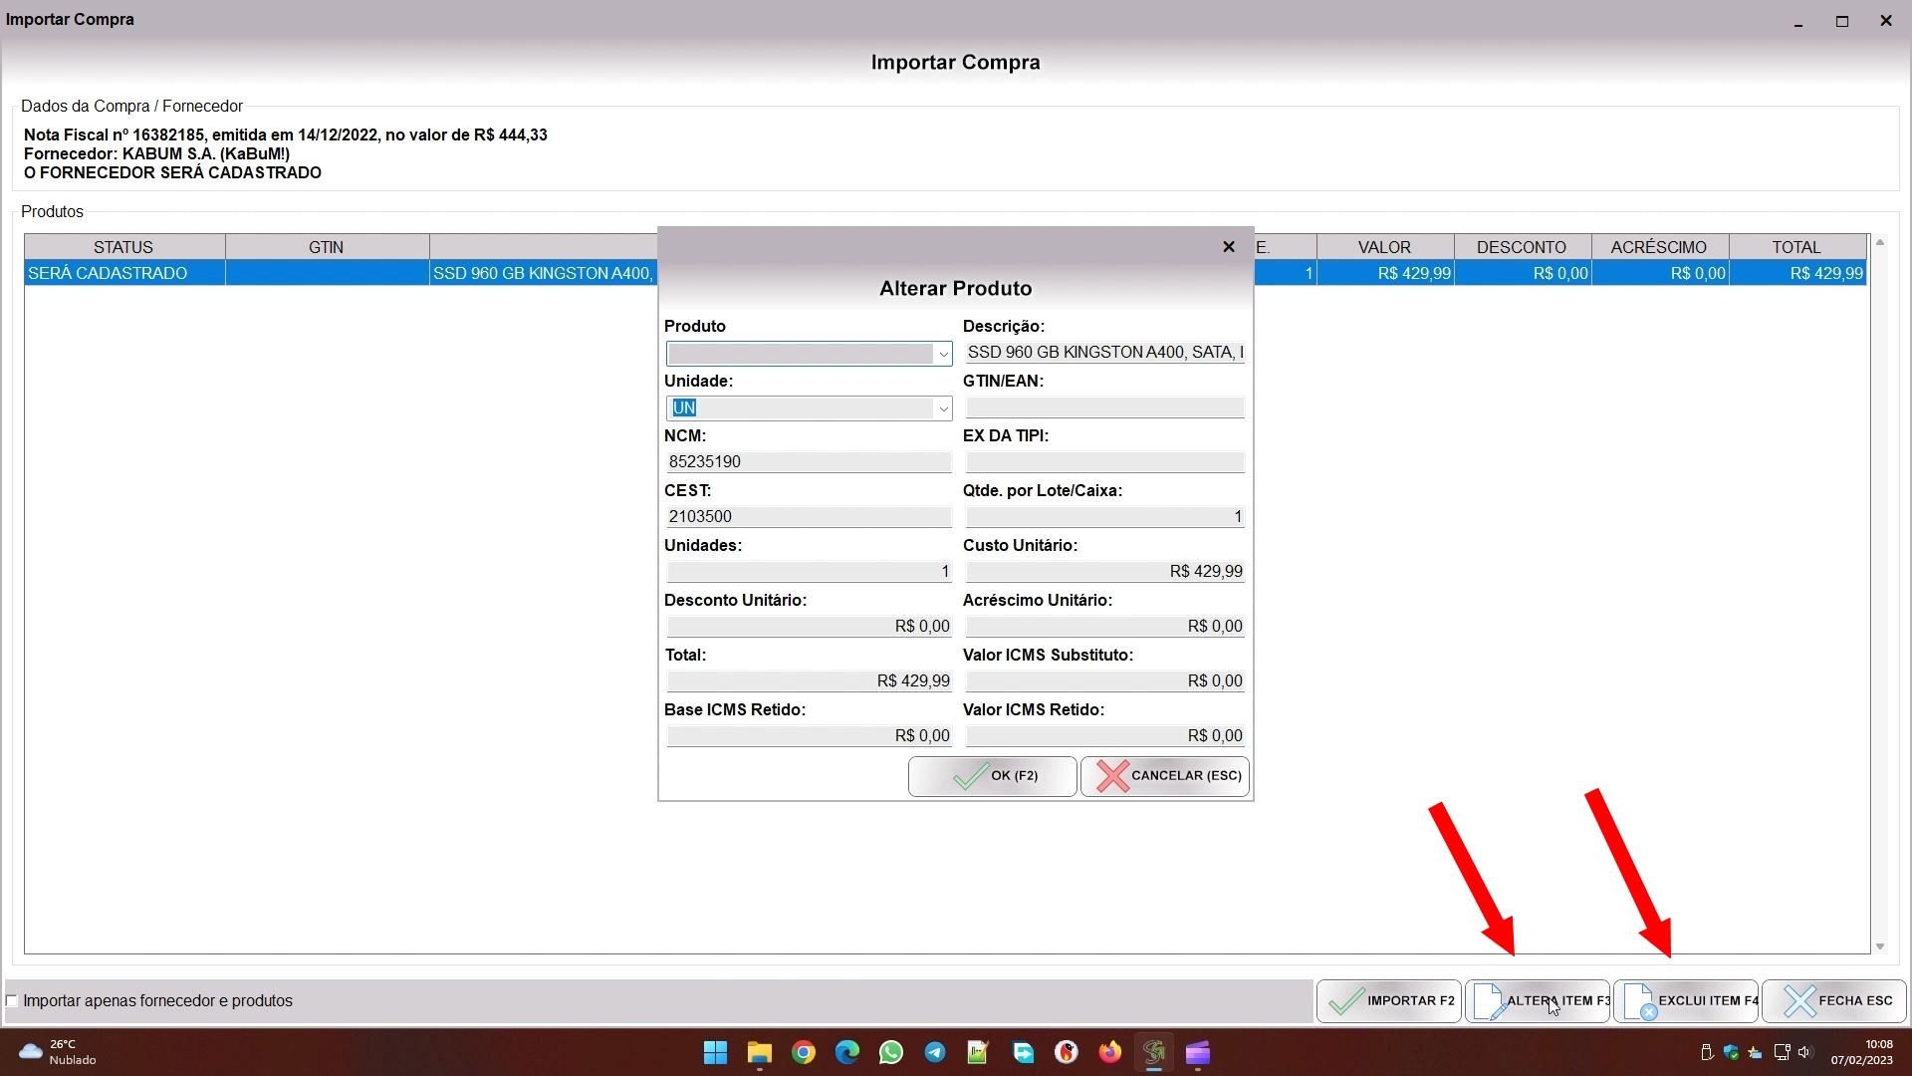Image resolution: width=1912 pixels, height=1076 pixels.
Task: Click the Valor ICMS Substituto field
Action: click(1104, 681)
